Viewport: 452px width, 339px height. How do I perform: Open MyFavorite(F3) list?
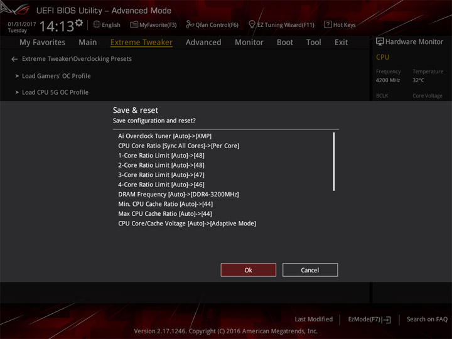point(153,25)
